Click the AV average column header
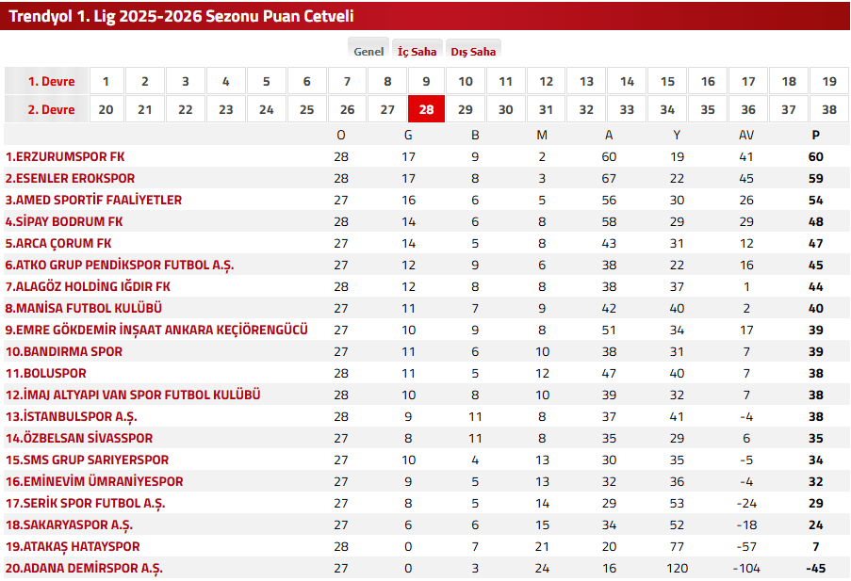 [746, 135]
